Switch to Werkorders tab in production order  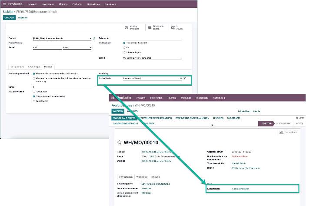tap(142, 177)
